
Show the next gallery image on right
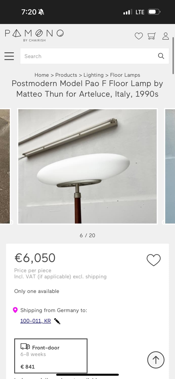[x=170, y=166]
